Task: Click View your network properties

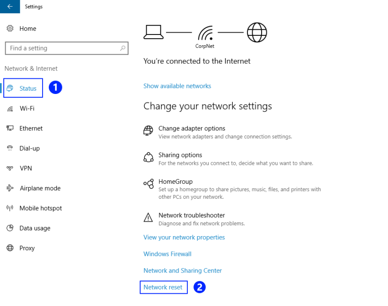Action: coord(184,238)
